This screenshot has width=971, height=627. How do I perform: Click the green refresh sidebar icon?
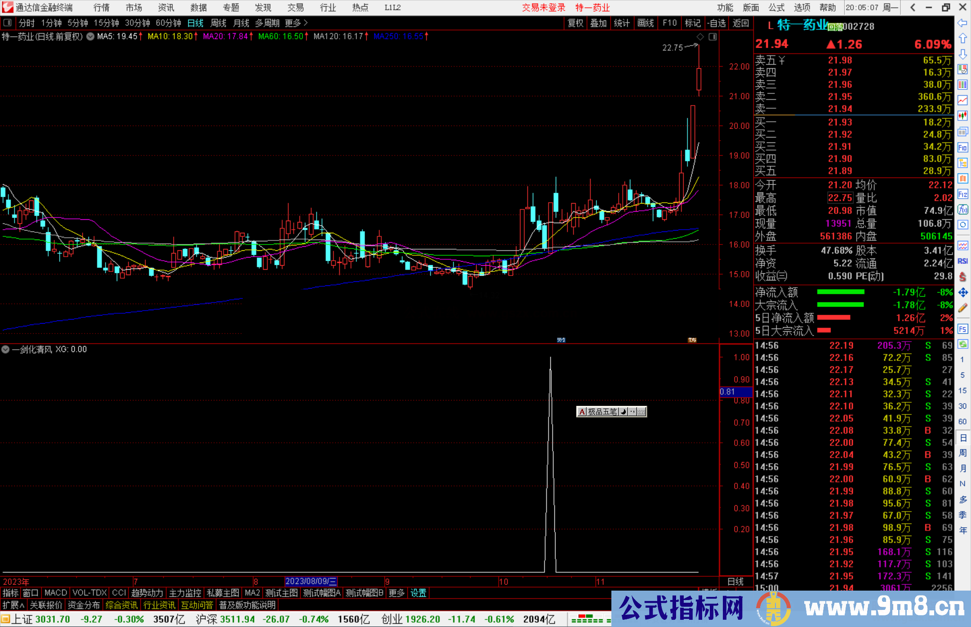tap(962, 344)
